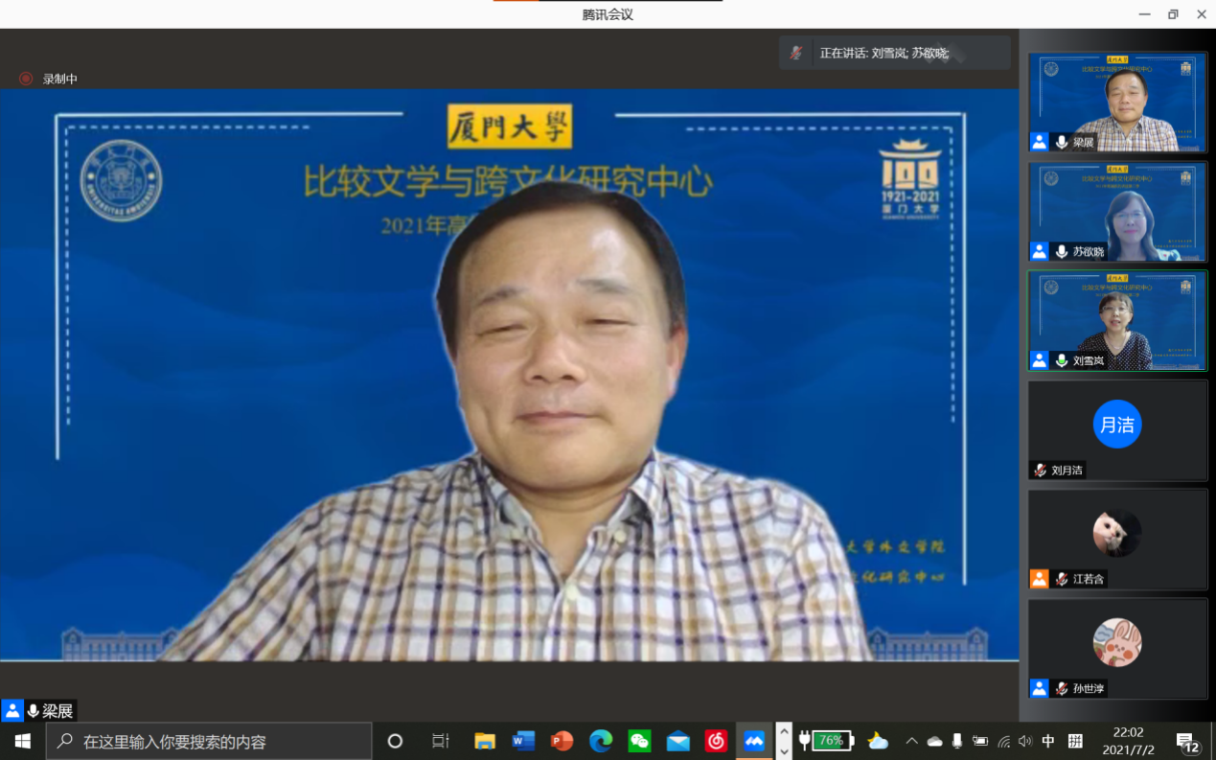Open WeChat from the taskbar
Screen dimensions: 1216x760
(639, 741)
